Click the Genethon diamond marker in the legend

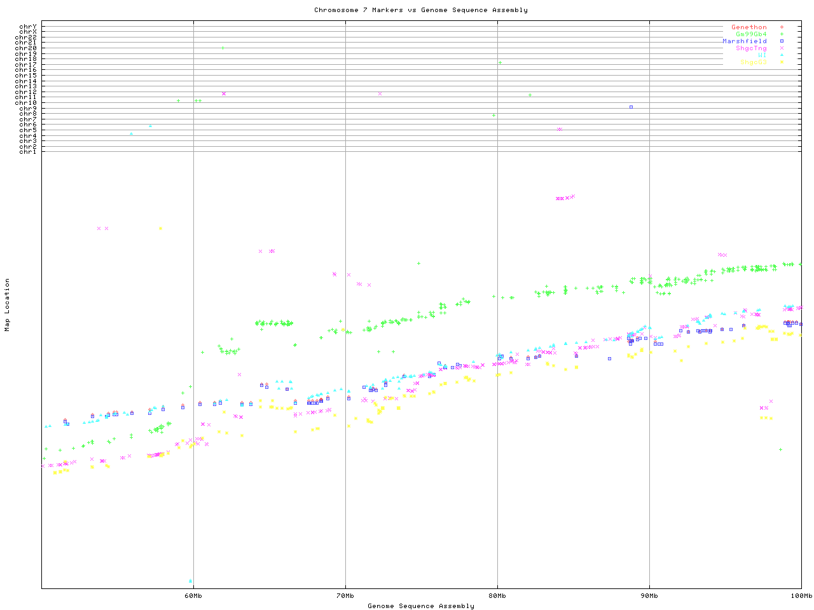coord(782,27)
